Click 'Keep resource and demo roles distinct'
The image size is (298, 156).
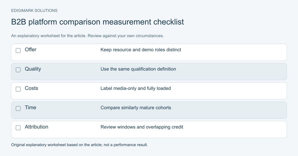pos(141,50)
